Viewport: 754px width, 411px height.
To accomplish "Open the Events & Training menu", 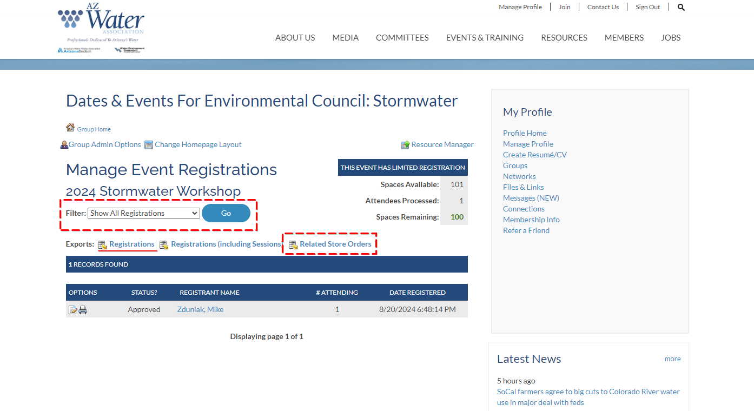I will [x=485, y=38].
